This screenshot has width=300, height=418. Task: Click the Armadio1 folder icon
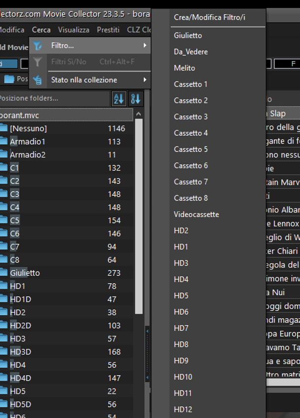[3, 142]
